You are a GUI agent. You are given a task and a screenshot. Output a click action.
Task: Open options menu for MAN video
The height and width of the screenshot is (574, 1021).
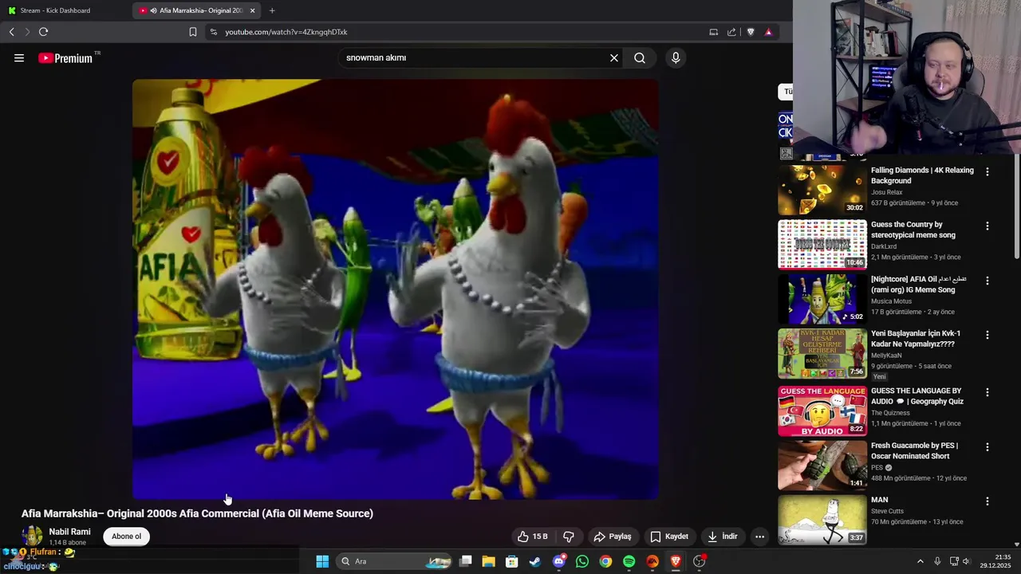click(987, 501)
